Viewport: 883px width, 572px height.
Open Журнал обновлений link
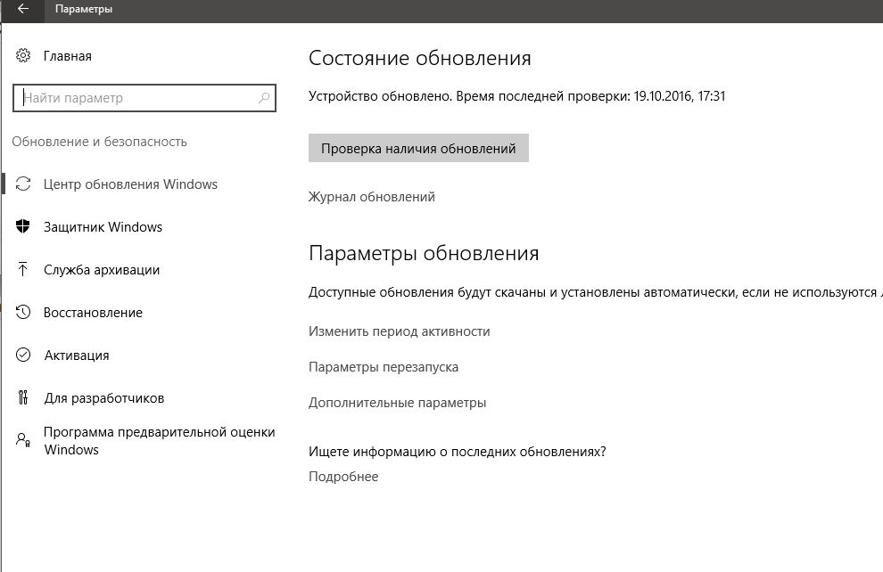(372, 197)
